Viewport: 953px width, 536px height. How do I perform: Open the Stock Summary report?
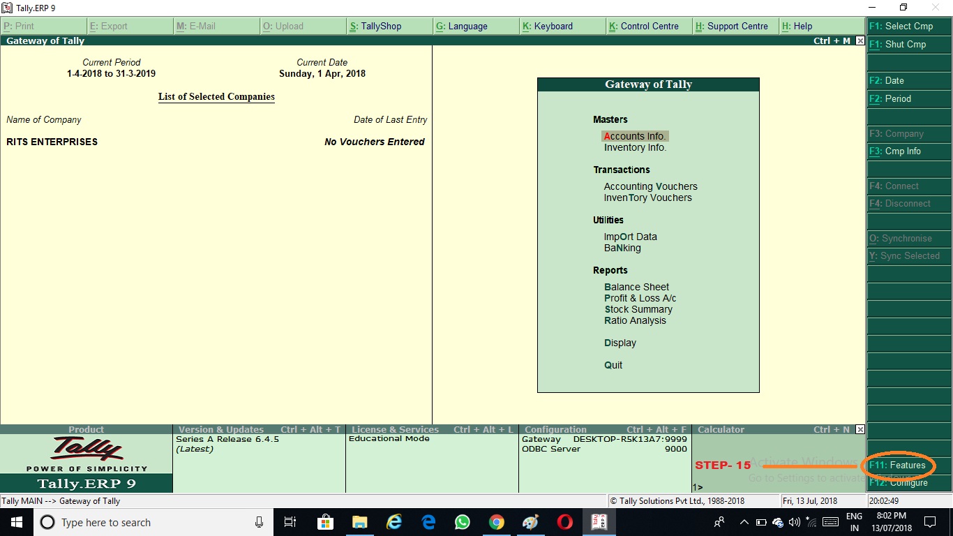click(x=638, y=309)
